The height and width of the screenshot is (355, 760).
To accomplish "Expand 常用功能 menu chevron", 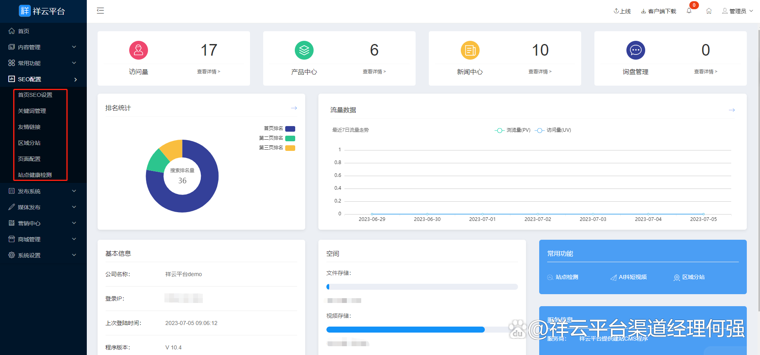I will (x=74, y=63).
